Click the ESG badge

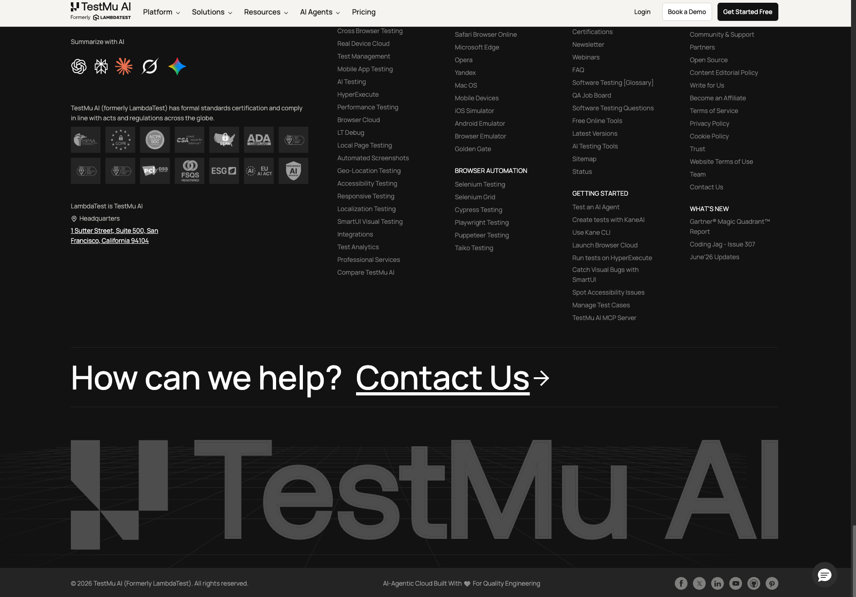click(x=224, y=171)
